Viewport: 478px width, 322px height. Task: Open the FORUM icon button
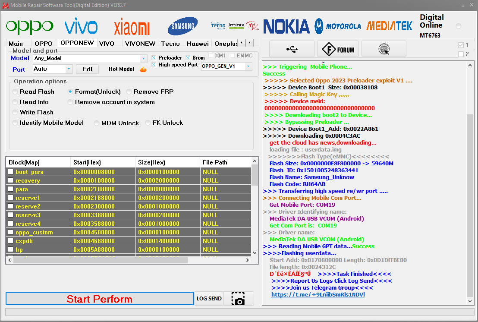coord(338,49)
